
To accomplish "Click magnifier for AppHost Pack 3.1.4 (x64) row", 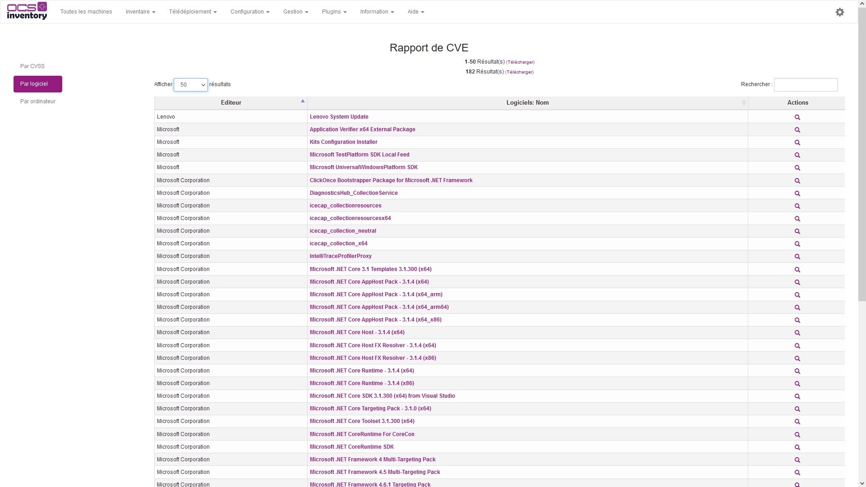I will [797, 282].
